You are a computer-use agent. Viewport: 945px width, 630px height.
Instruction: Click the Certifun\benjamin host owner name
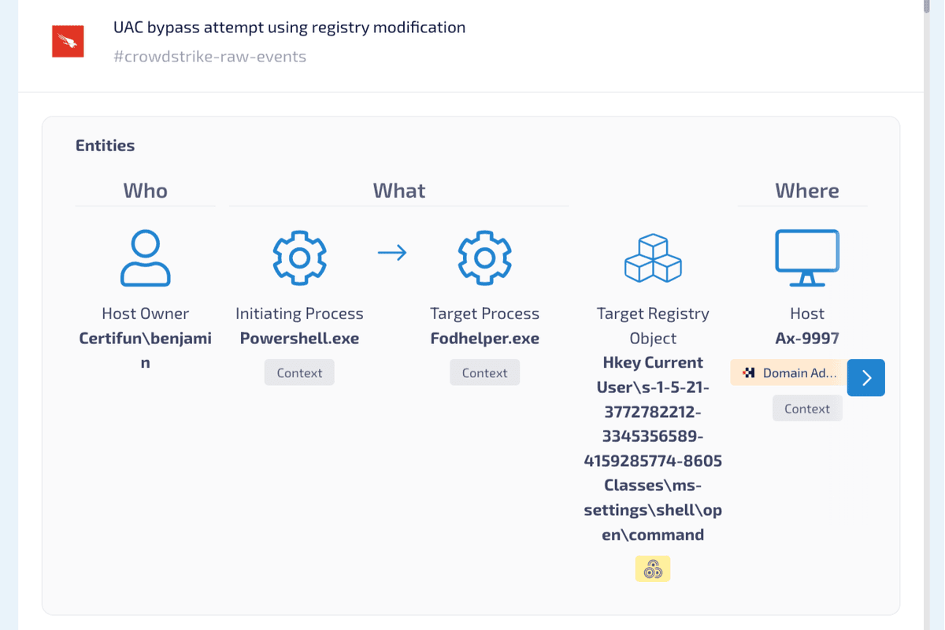click(x=146, y=350)
